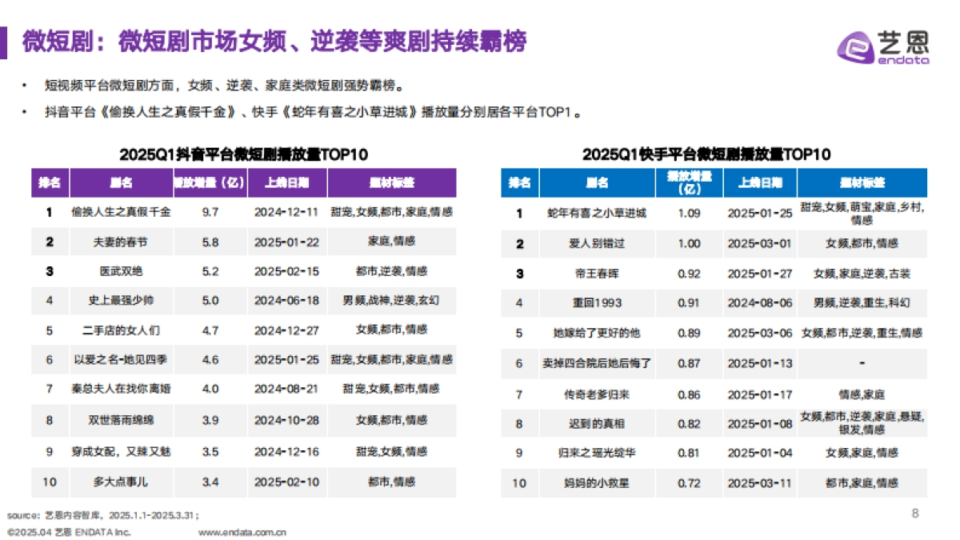Click the endata logo in top right corner
The image size is (960, 540).
882,46
